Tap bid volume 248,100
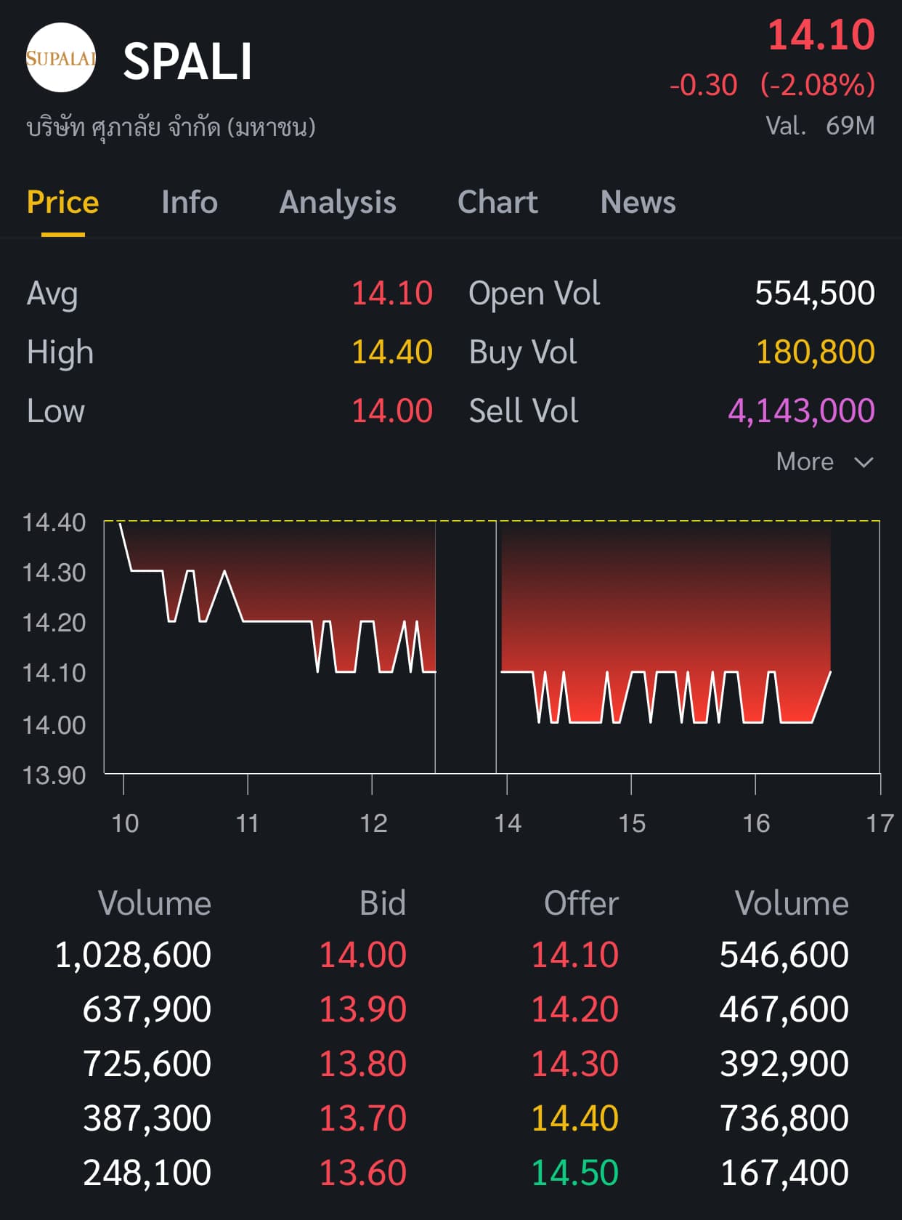 click(147, 1173)
